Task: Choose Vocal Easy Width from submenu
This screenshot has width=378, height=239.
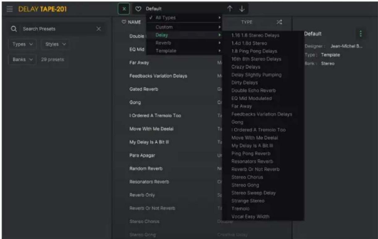Action: (x=250, y=216)
